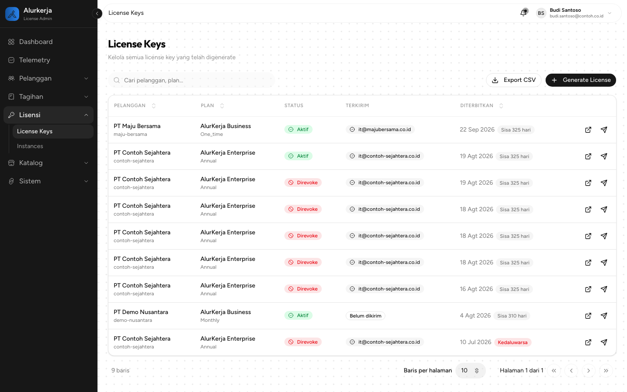Click the '9 baris' row count
Viewport: 627px width, 392px height.
point(120,371)
